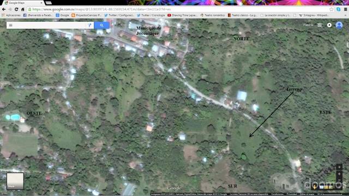This screenshot has width=349, height=196.
Task: Go back to the previous page
Action: (4, 9)
